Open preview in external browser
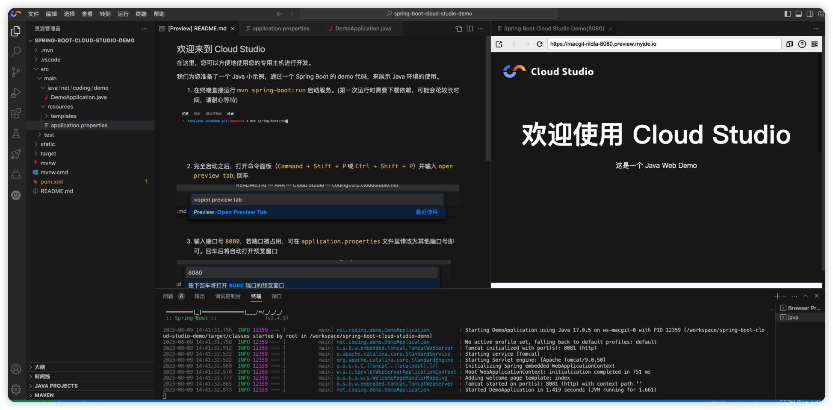The height and width of the screenshot is (410, 833). tap(499, 44)
